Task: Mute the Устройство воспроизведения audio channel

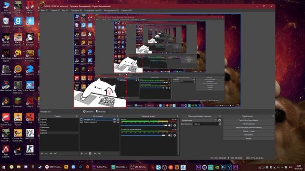Action: pyautogui.click(x=170, y=135)
